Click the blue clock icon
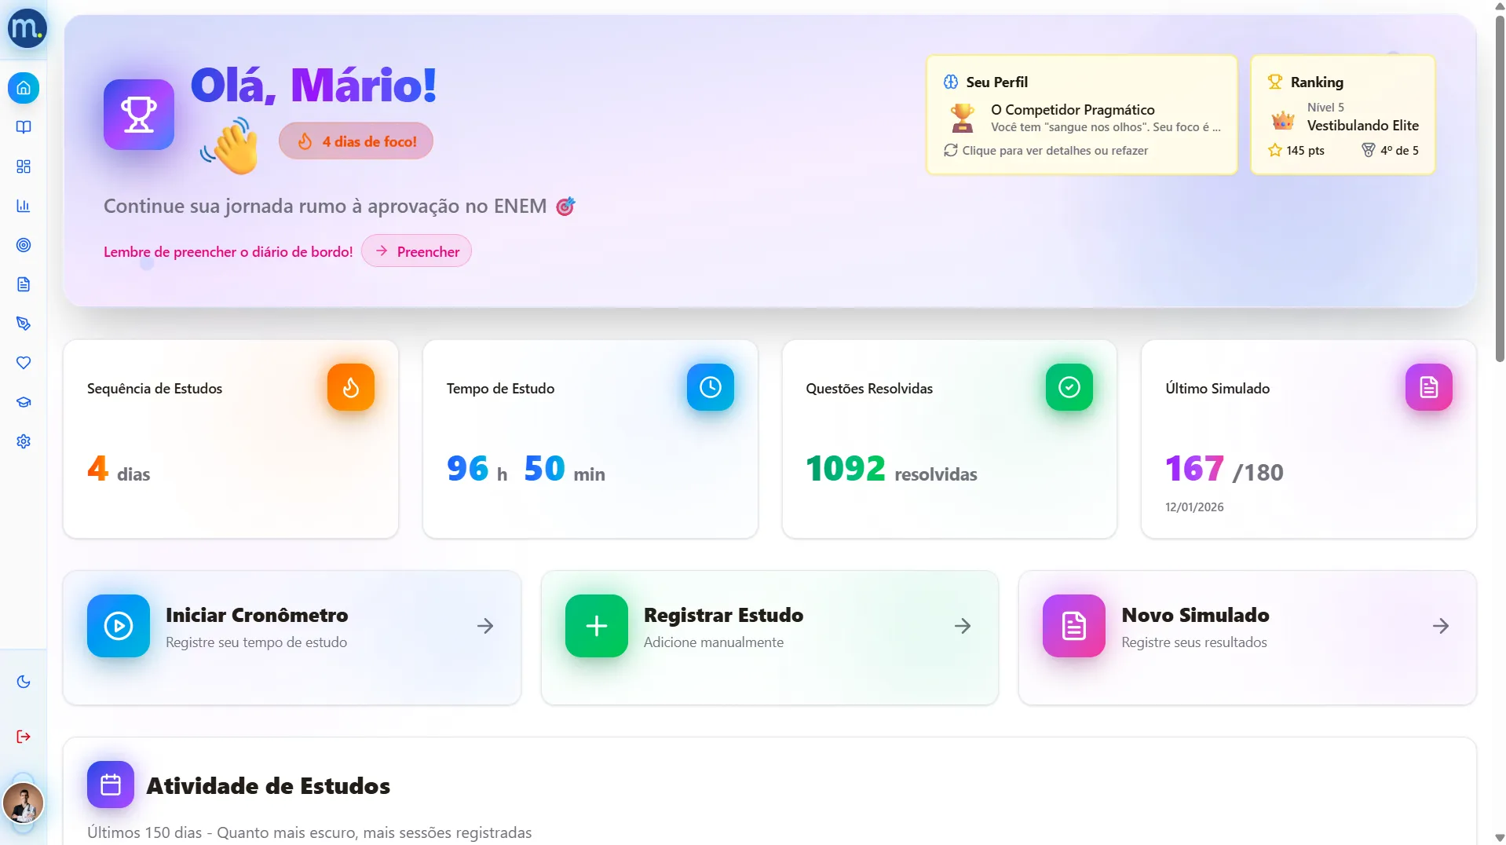The height and width of the screenshot is (845, 1506). 711,387
